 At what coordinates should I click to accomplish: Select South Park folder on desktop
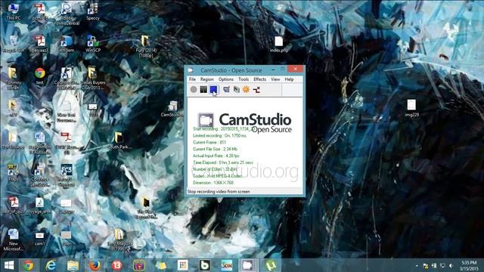pos(119,141)
